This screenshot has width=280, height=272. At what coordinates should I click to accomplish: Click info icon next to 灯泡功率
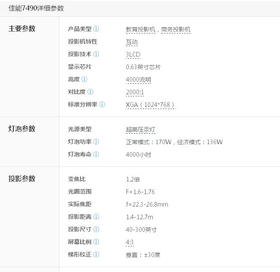point(96,142)
